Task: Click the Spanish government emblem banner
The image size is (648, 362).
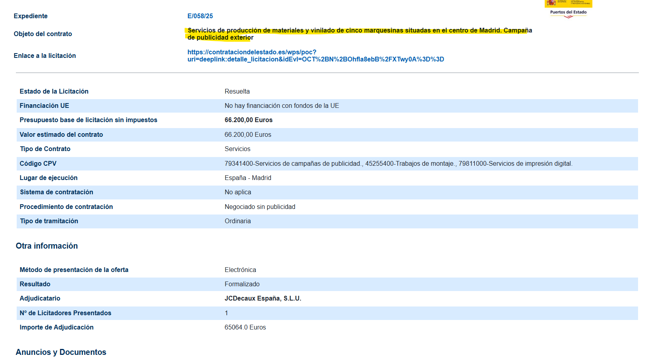Action: pyautogui.click(x=568, y=3)
